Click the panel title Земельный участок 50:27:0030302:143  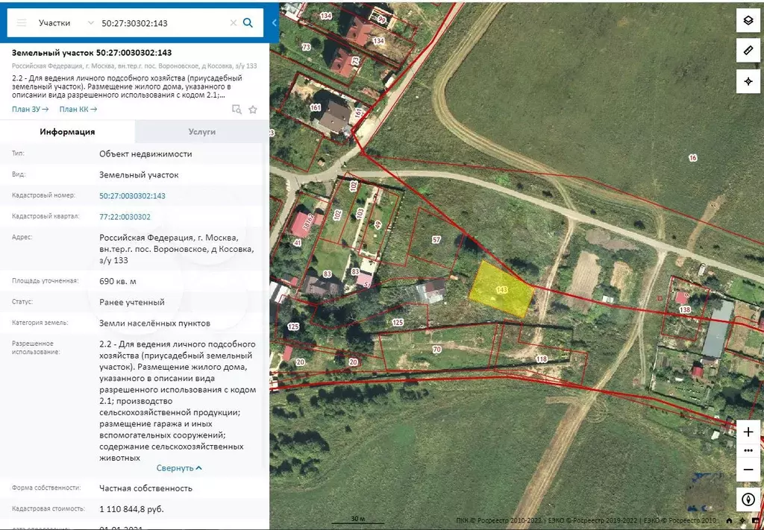pyautogui.click(x=92, y=53)
